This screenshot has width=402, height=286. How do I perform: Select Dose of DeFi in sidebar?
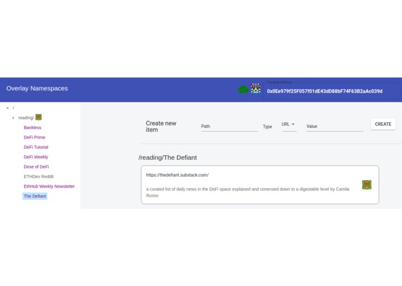click(x=36, y=167)
